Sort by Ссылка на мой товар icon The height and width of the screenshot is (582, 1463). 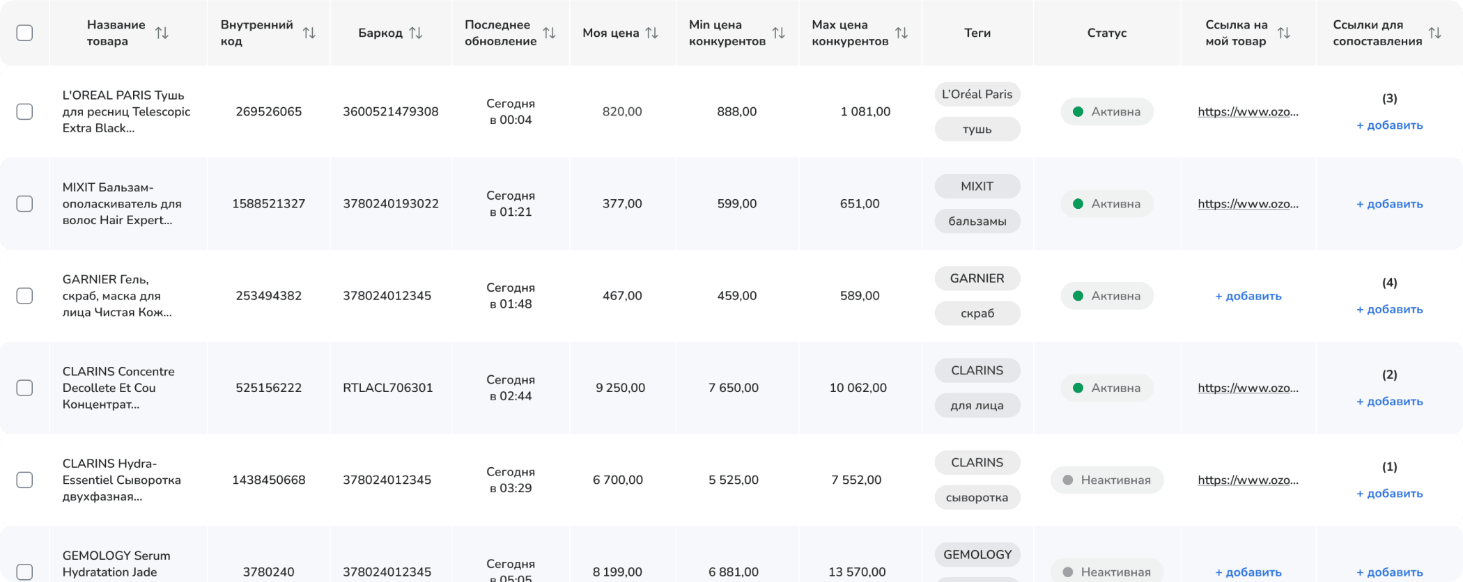1284,33
